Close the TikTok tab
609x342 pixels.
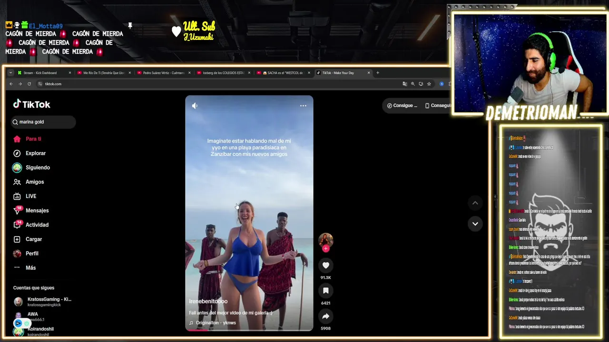click(369, 73)
